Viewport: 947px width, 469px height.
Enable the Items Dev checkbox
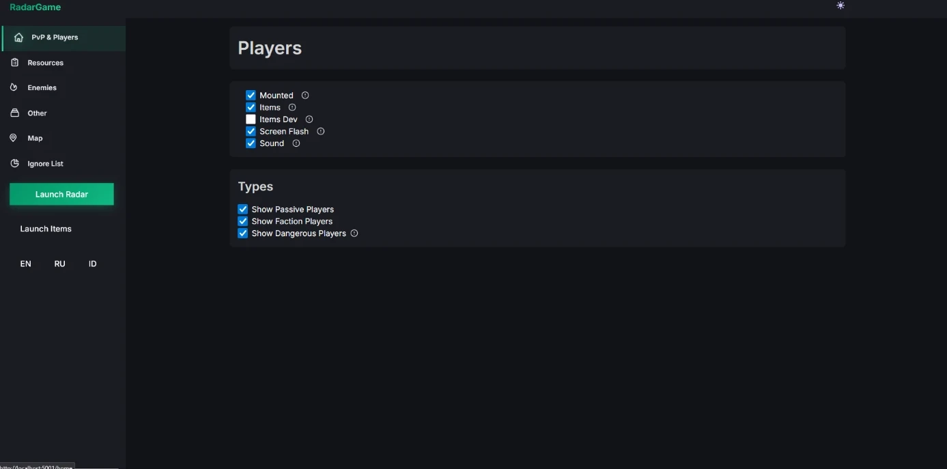point(251,119)
